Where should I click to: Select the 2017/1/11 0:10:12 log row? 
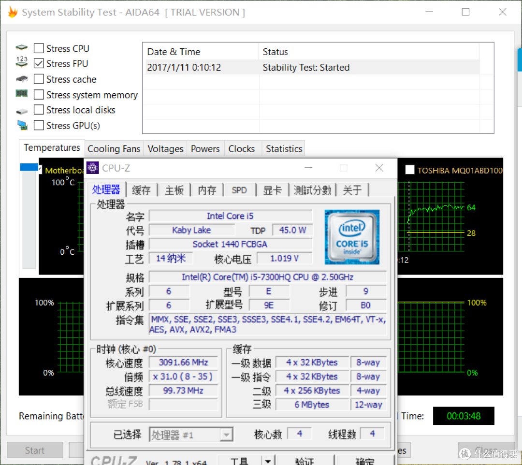pos(312,67)
